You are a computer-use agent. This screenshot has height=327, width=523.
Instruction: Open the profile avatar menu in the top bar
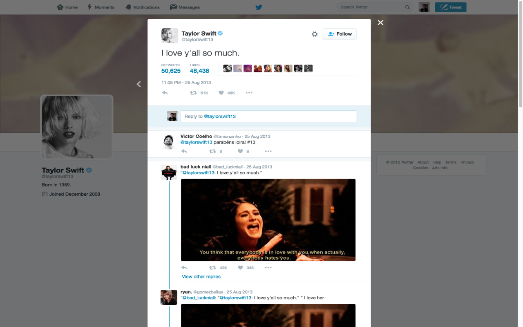pos(424,7)
